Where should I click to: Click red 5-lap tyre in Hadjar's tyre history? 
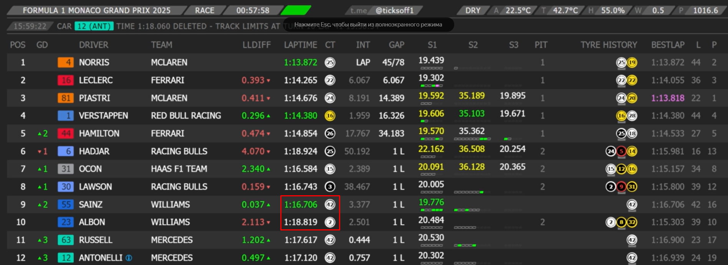[622, 151]
